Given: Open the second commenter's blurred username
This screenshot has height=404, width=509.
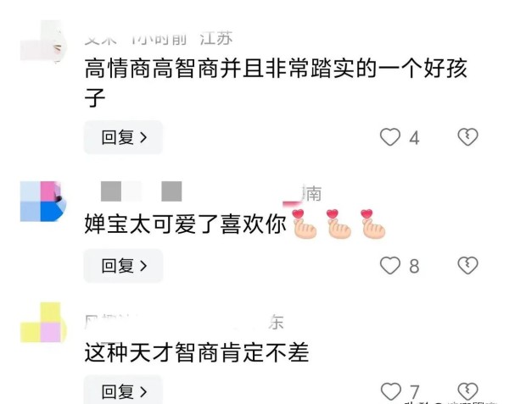Looking at the screenshot, I should (x=141, y=191).
